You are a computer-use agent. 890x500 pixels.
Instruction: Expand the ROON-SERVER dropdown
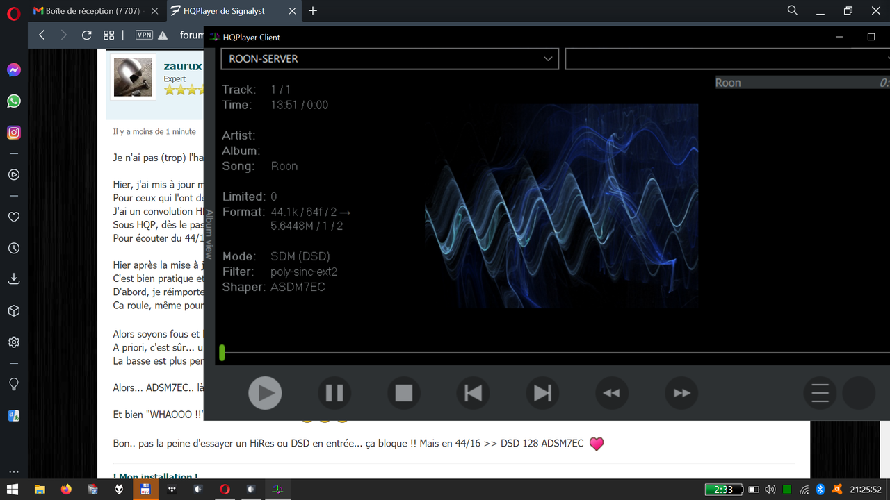tap(390, 59)
